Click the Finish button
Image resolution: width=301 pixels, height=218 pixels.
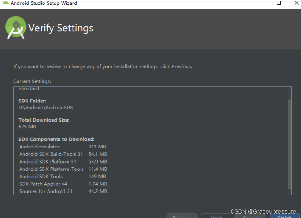[x=284, y=216]
